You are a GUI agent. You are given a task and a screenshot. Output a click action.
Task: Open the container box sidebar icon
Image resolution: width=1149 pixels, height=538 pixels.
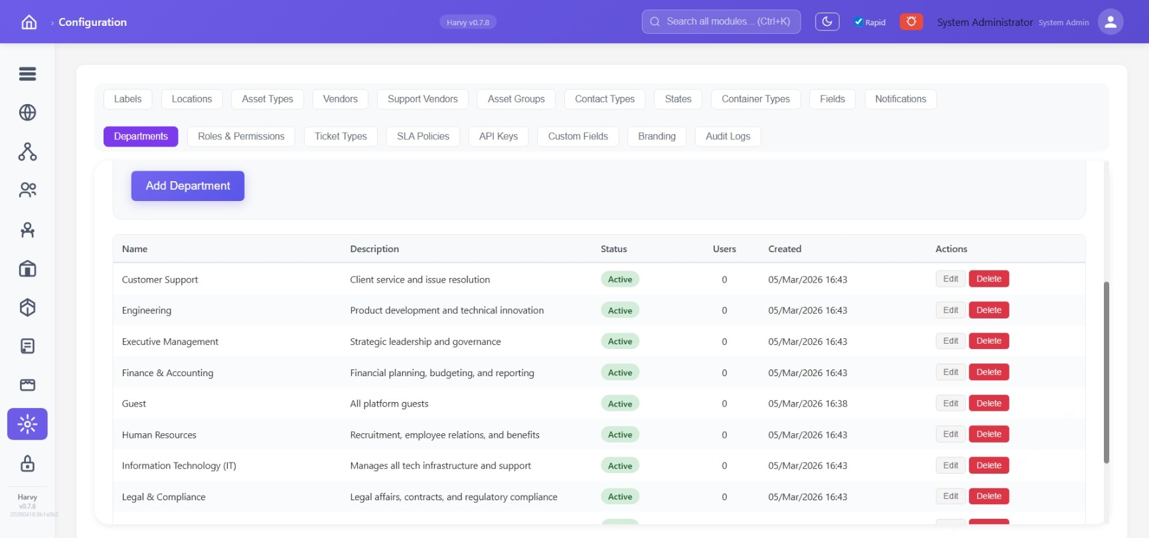point(27,385)
